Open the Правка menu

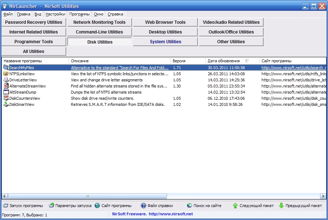pos(24,14)
